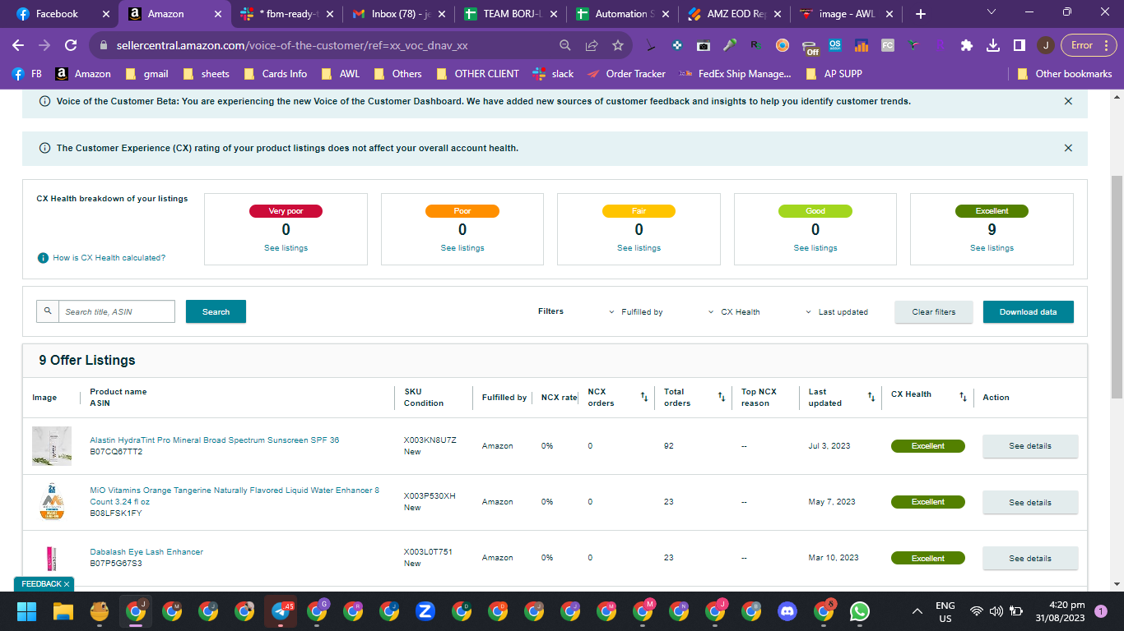
Task: Share this page from the address bar
Action: click(x=592, y=45)
